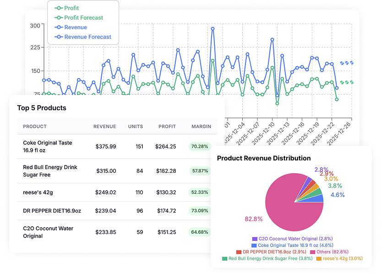Click green Red Bull legend square

click(x=224, y=259)
